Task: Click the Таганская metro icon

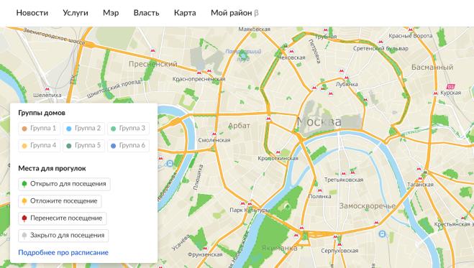Action: 420,178
